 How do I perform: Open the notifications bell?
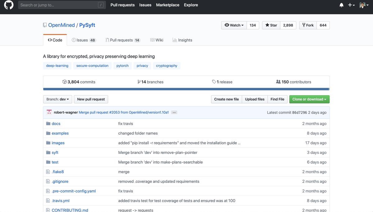[341, 5]
